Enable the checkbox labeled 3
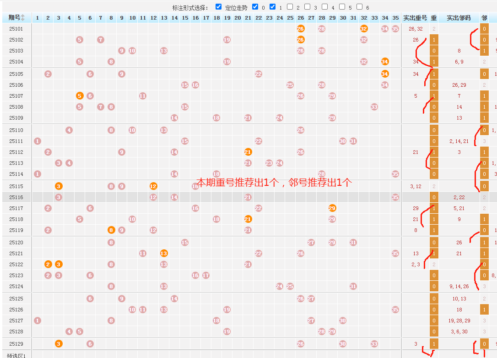This screenshot has height=358, width=497. tap(308, 7)
